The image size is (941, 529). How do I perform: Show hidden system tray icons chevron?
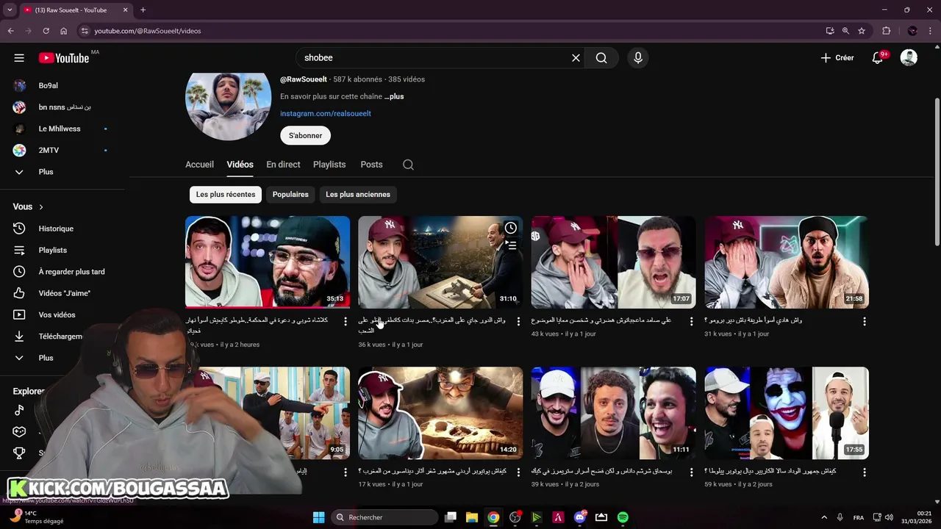[x=824, y=517]
